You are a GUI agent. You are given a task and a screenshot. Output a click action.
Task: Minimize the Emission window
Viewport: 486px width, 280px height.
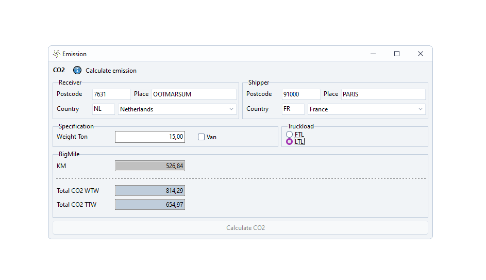(x=373, y=54)
